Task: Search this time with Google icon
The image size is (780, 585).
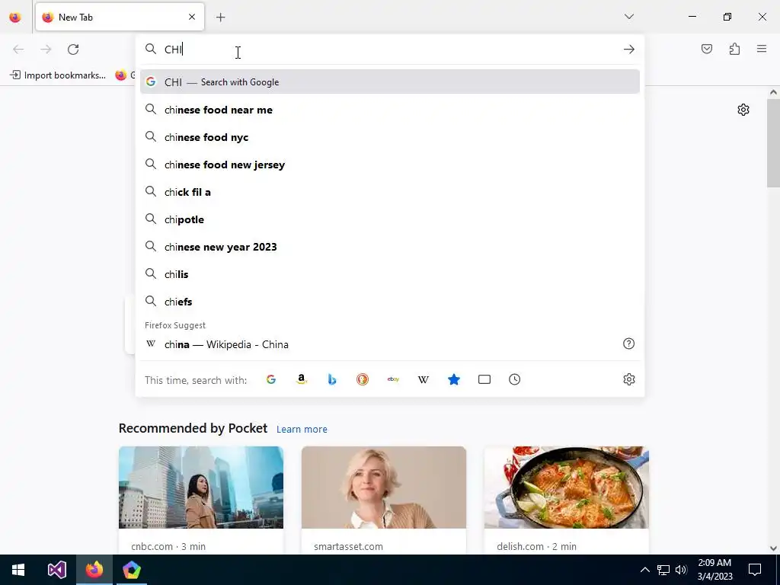Action: [x=271, y=379]
